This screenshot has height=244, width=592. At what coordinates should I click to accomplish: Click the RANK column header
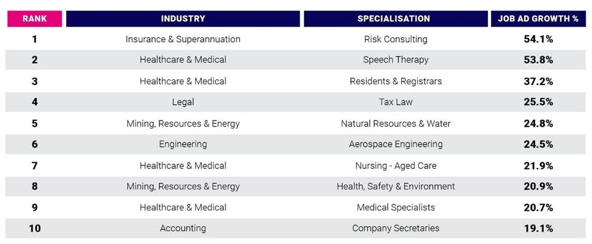coord(34,18)
